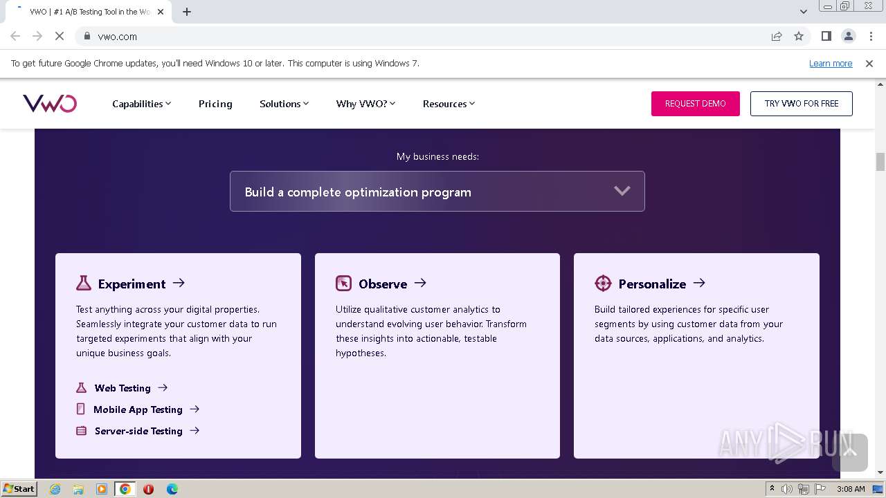Open the scroll-to-top button
This screenshot has height=498, width=886.
pos(850,452)
